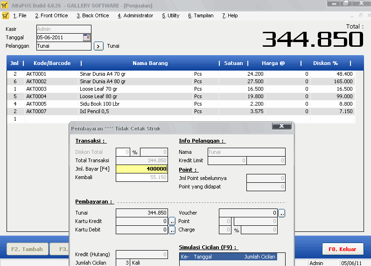Click the Charge percent field

[225, 230]
